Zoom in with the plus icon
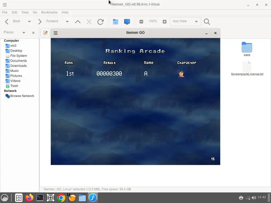This screenshot has width=271, height=203. click(x=165, y=22)
